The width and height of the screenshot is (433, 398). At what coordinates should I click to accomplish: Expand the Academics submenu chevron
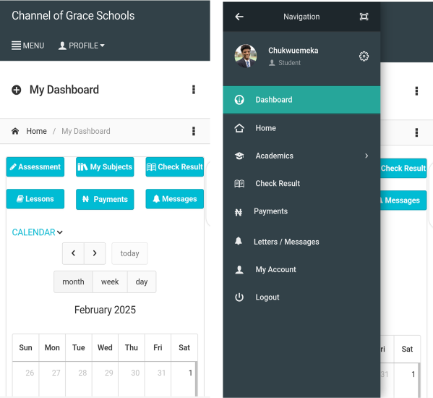pos(366,156)
